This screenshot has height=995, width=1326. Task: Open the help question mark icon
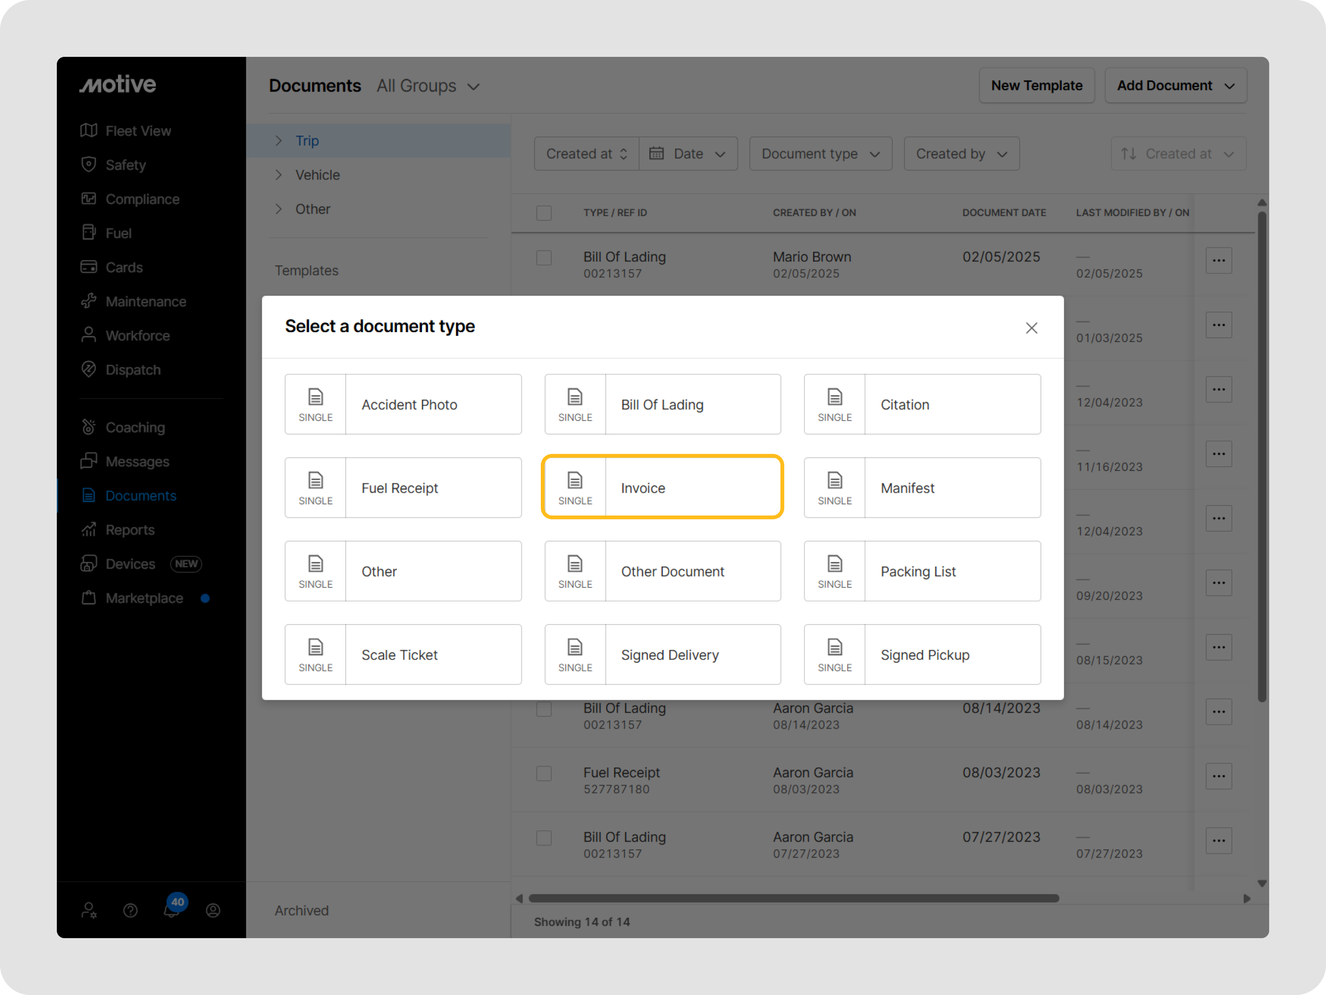(130, 911)
